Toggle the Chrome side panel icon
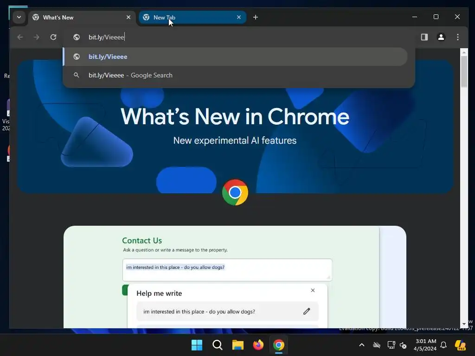The image size is (475, 356). (x=424, y=37)
